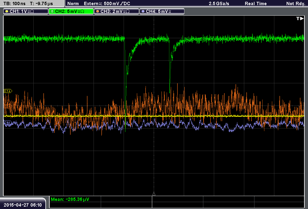Click the 2015-04-27 06:10 date stamp
Screen dimensions: 308x209
point(23,205)
